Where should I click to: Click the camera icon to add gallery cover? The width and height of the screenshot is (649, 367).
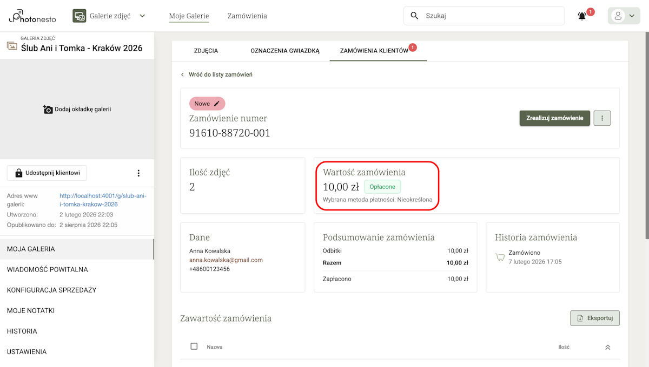click(x=47, y=108)
